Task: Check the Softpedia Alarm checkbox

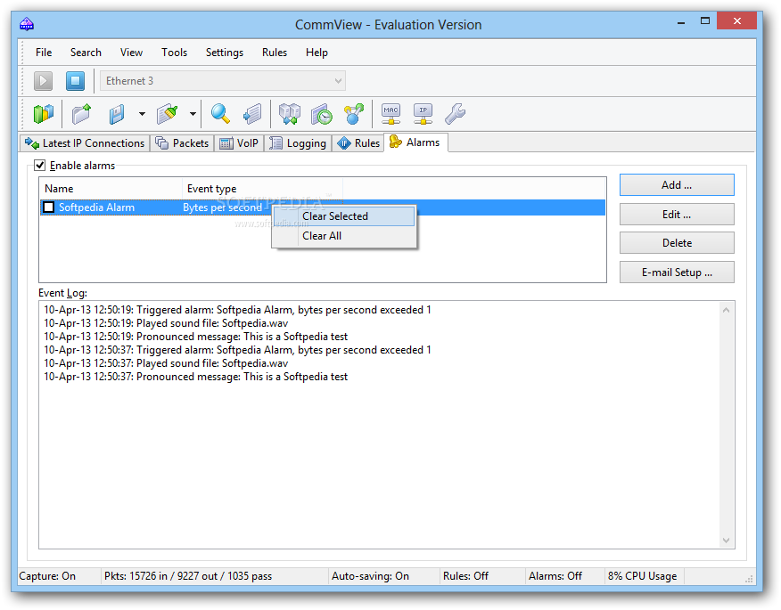Action: pos(49,207)
